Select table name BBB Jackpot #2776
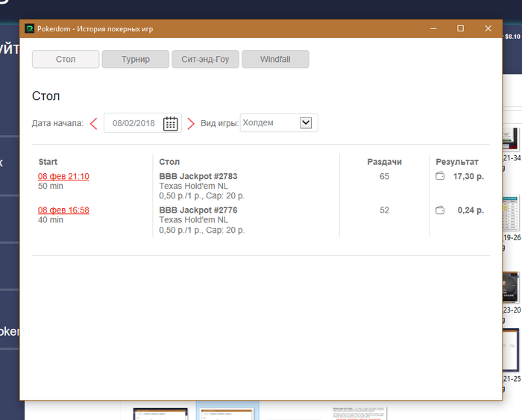Image resolution: width=522 pixels, height=420 pixels. [x=198, y=210]
